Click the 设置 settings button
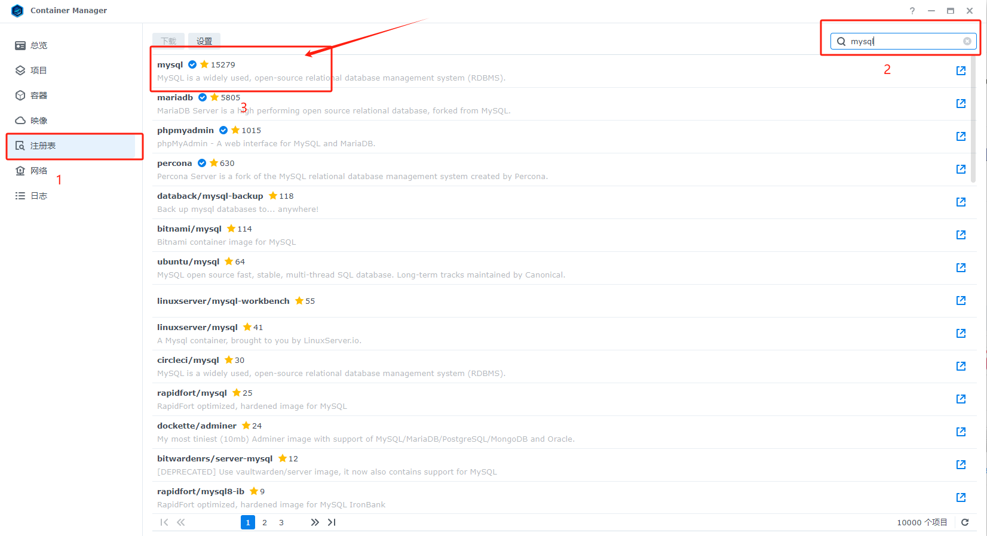The image size is (987, 536). coord(204,41)
